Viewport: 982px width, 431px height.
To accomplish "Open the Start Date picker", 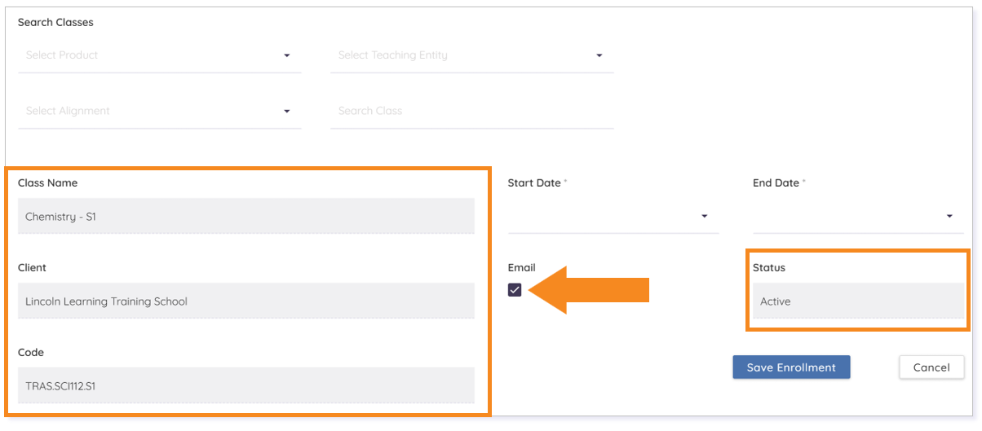I will tap(613, 217).
